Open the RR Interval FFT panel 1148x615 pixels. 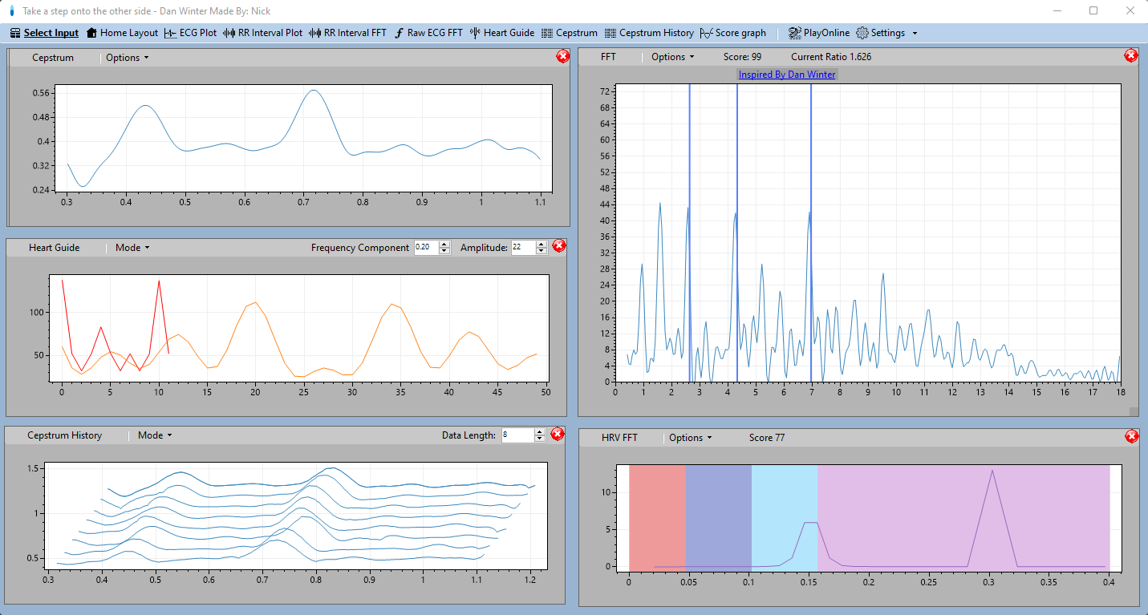348,33
